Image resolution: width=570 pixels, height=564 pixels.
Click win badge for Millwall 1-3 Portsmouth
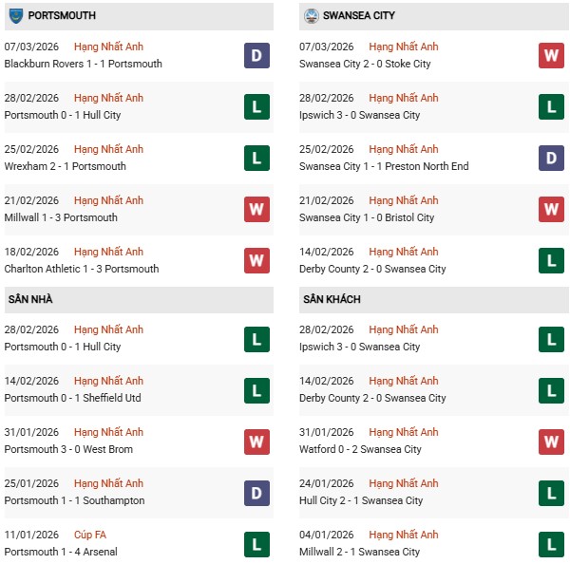[x=256, y=210]
